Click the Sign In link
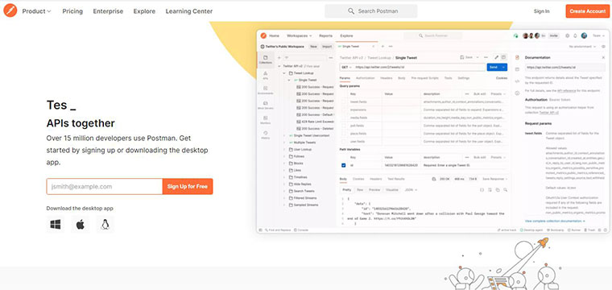This screenshot has width=612, height=290. click(541, 11)
